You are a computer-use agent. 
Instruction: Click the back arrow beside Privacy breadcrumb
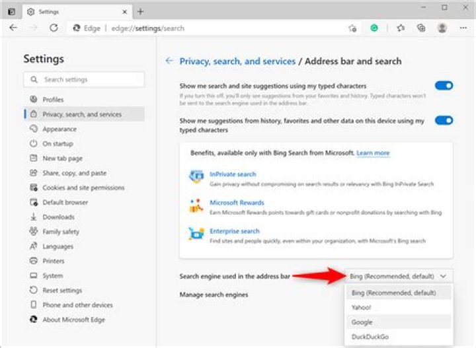(169, 61)
